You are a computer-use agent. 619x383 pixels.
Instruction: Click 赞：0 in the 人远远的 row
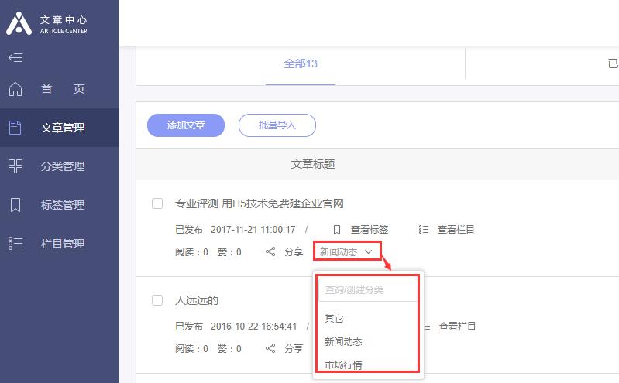pos(229,348)
